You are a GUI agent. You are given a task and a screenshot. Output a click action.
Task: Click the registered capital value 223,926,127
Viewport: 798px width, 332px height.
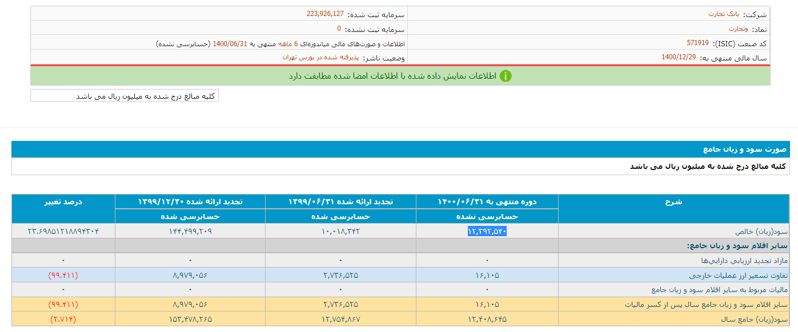325,14
